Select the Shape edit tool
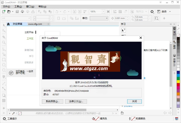The image size is (181, 123). (4, 31)
